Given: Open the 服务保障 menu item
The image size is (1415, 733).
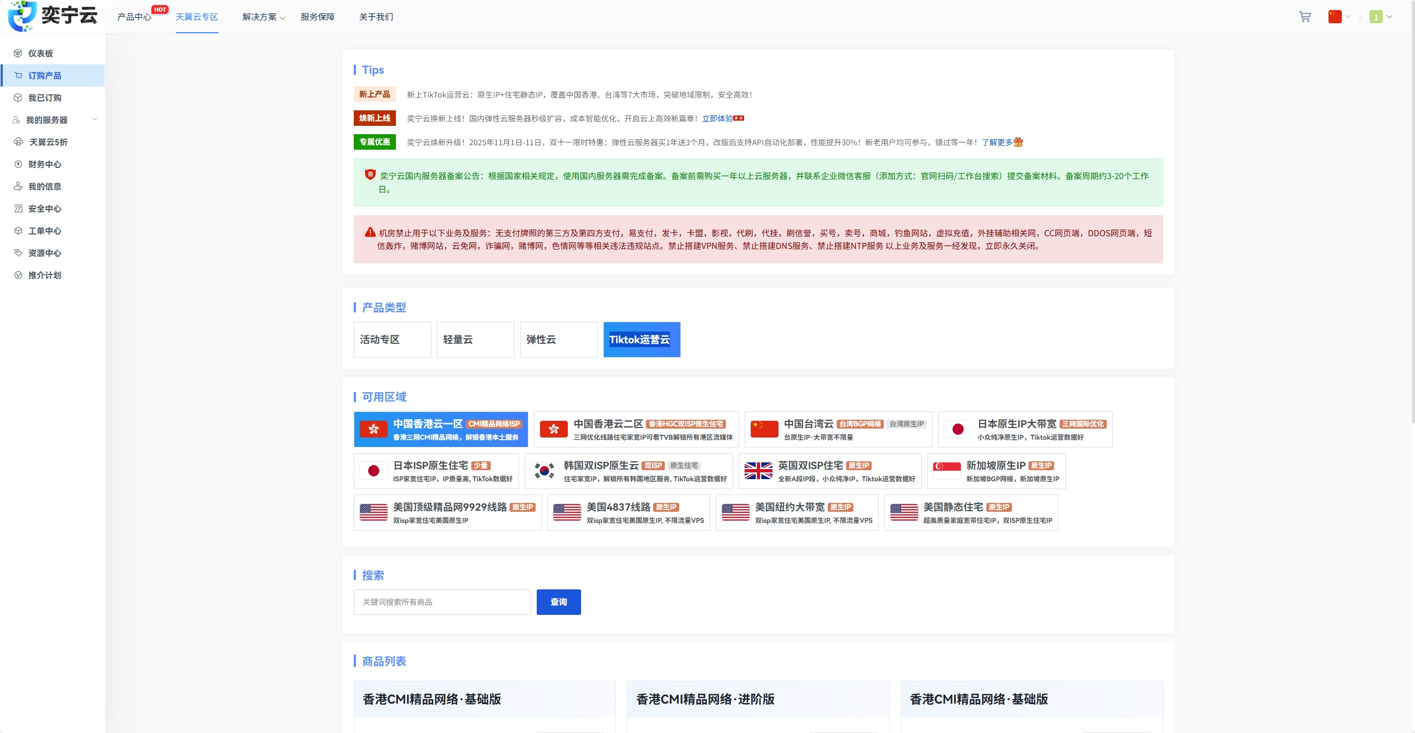Looking at the screenshot, I should [317, 17].
